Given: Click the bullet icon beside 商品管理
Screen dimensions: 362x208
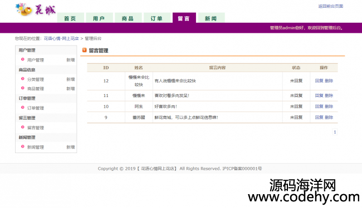Looking at the screenshot, I should pyautogui.click(x=23, y=88).
